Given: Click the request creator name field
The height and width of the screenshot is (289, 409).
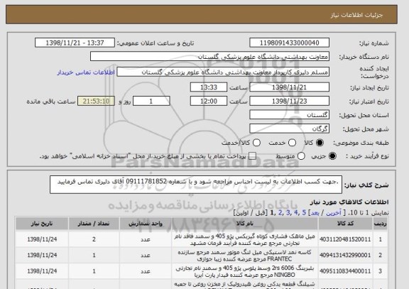Looking at the screenshot, I should point(223,72).
